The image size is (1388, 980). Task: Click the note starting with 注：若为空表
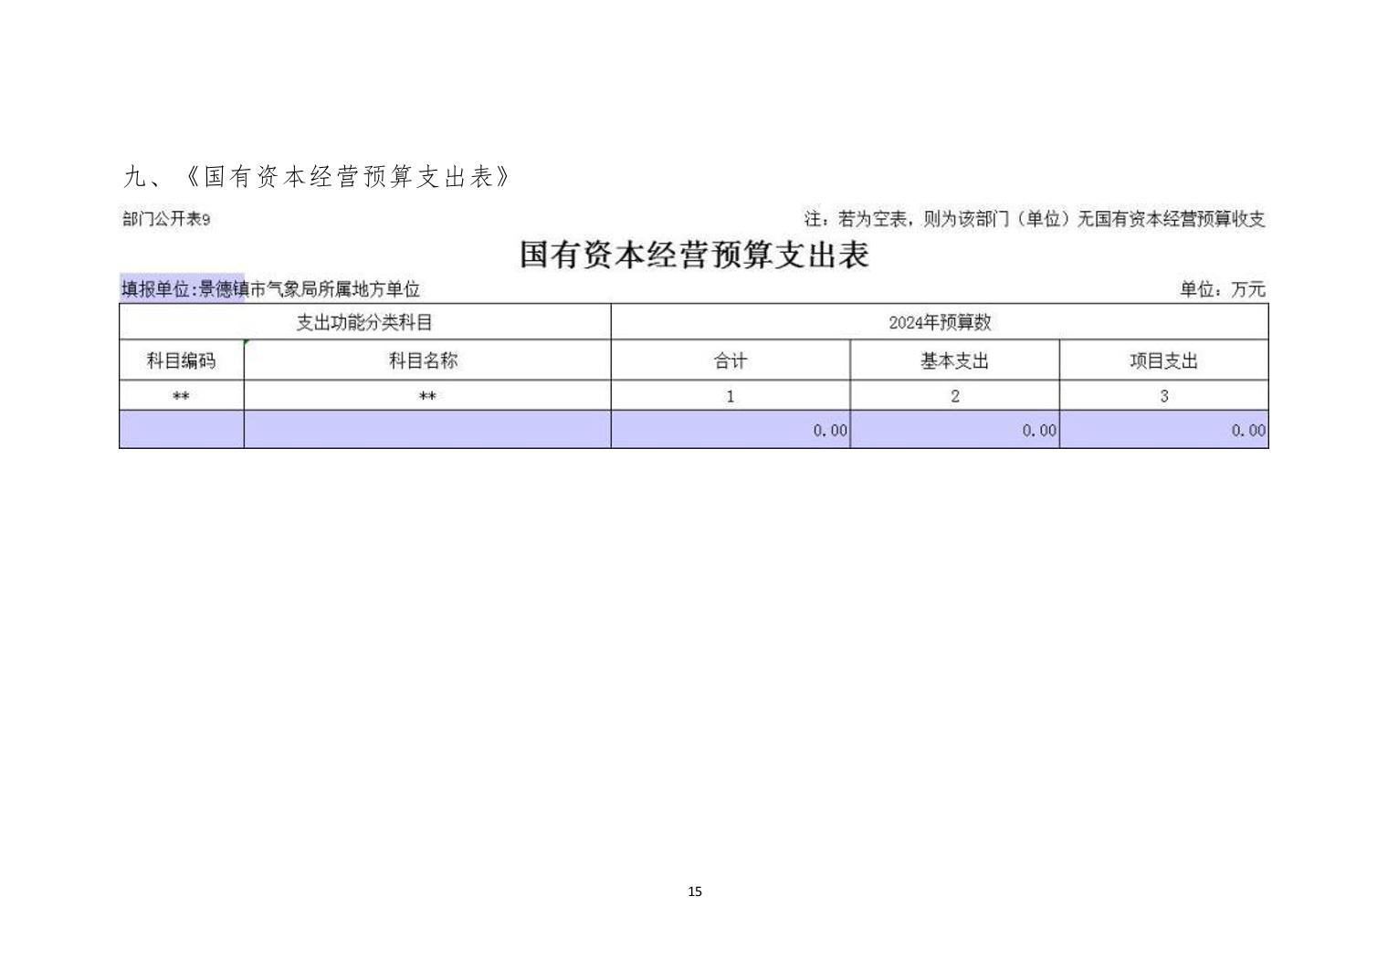(1034, 219)
